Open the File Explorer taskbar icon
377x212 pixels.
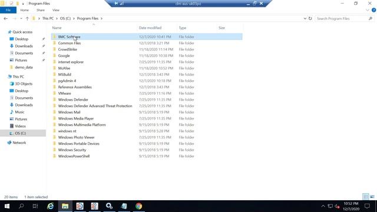(65, 206)
